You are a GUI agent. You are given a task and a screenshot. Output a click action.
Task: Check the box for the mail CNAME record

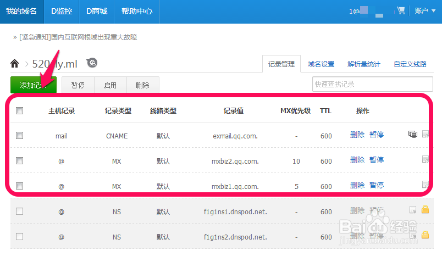click(19, 136)
